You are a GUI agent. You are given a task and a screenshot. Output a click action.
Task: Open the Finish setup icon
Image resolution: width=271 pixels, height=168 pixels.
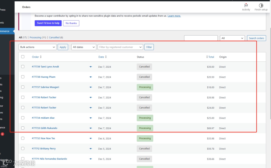coord(261,5)
